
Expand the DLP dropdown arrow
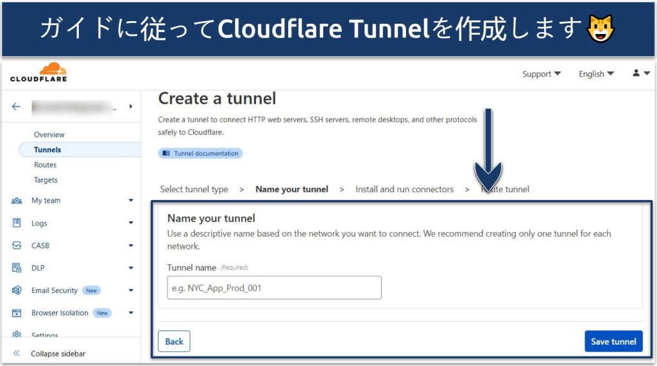point(131,268)
